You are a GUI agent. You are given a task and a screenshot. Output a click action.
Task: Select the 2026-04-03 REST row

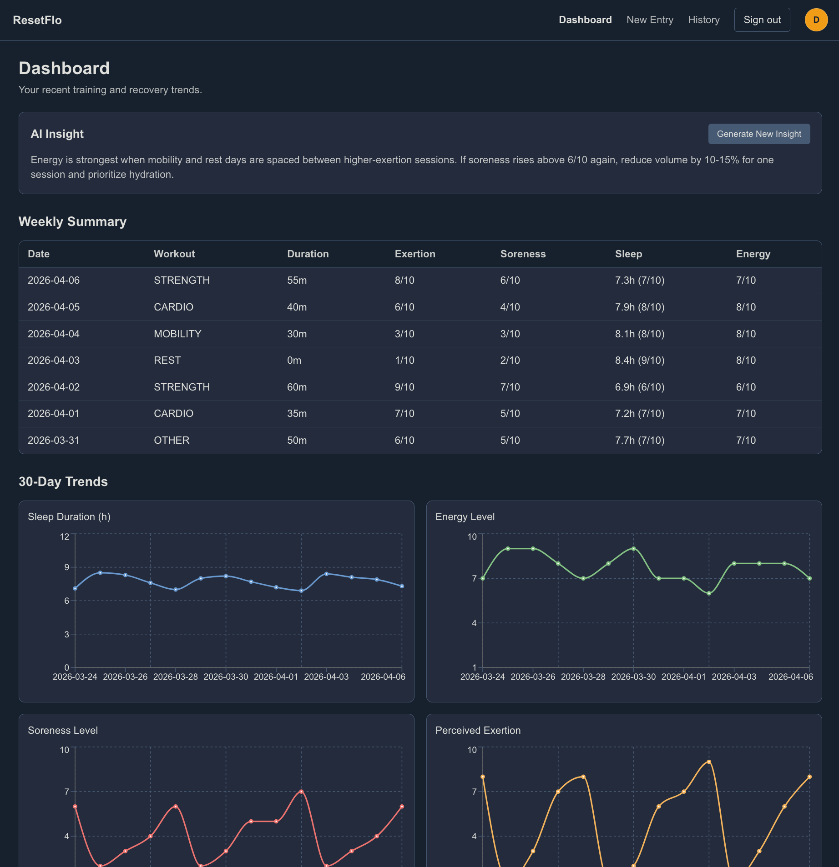point(419,361)
